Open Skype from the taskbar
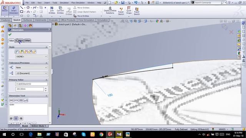Image resolution: width=246 pixels, height=138 pixels. 84,135
